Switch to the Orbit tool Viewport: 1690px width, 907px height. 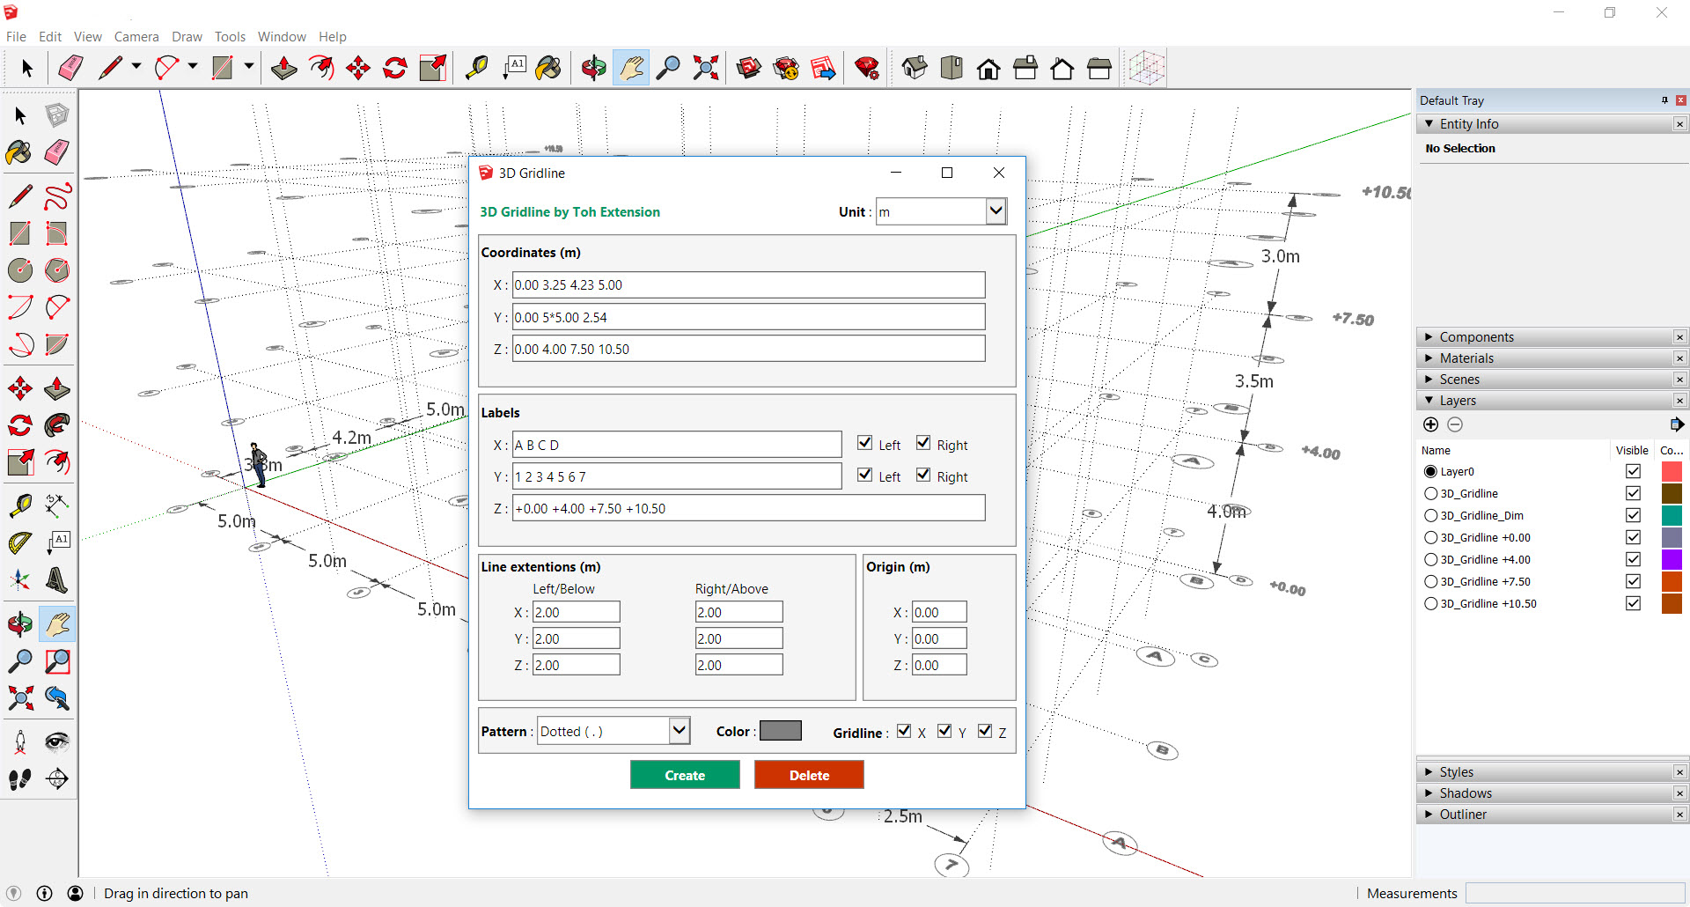click(593, 67)
